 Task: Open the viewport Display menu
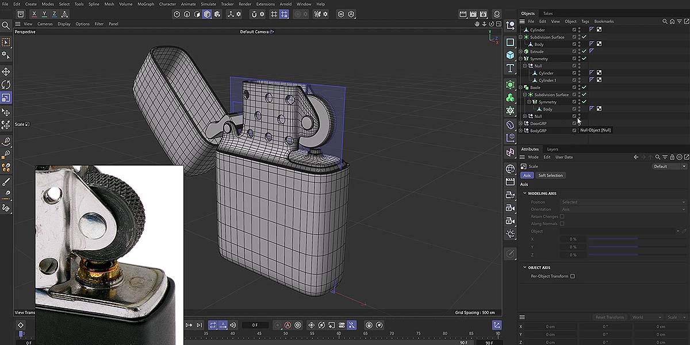64,24
